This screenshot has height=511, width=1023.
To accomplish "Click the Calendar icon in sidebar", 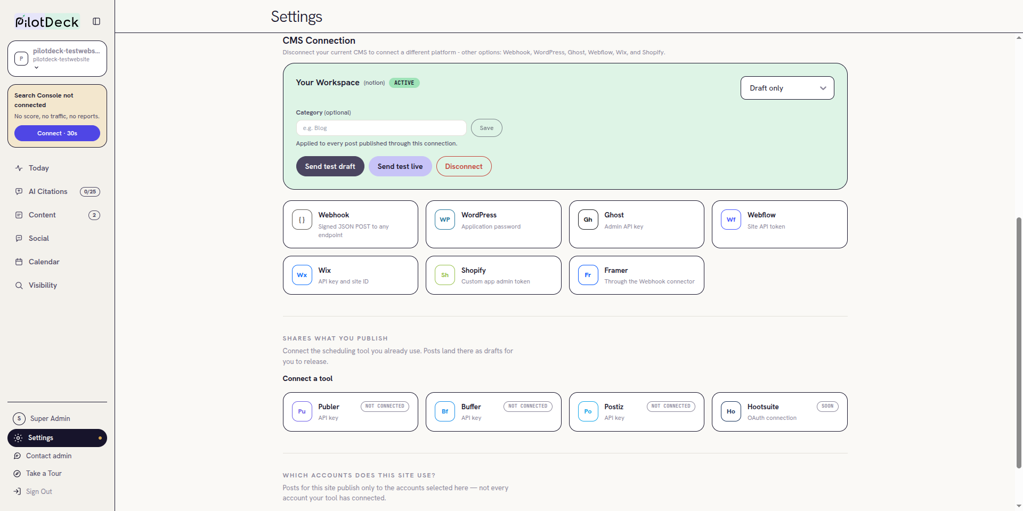I will click(19, 262).
